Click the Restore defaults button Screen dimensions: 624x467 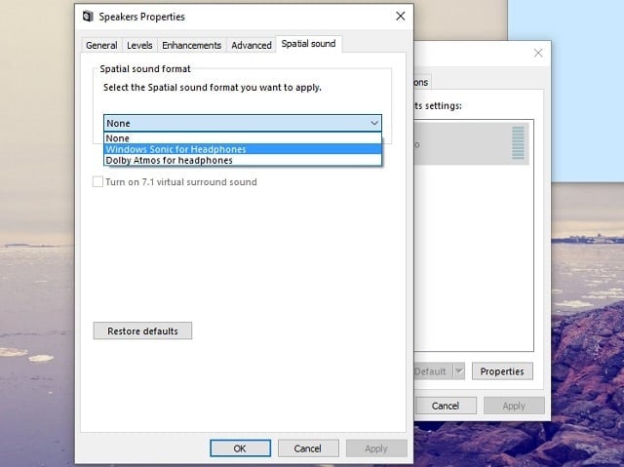pyautogui.click(x=142, y=331)
